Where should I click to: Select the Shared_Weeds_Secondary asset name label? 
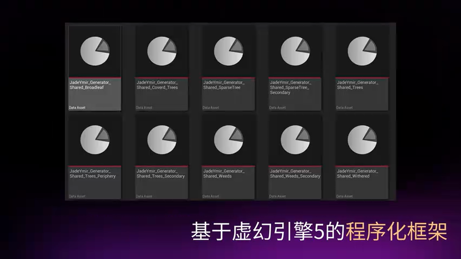point(295,174)
